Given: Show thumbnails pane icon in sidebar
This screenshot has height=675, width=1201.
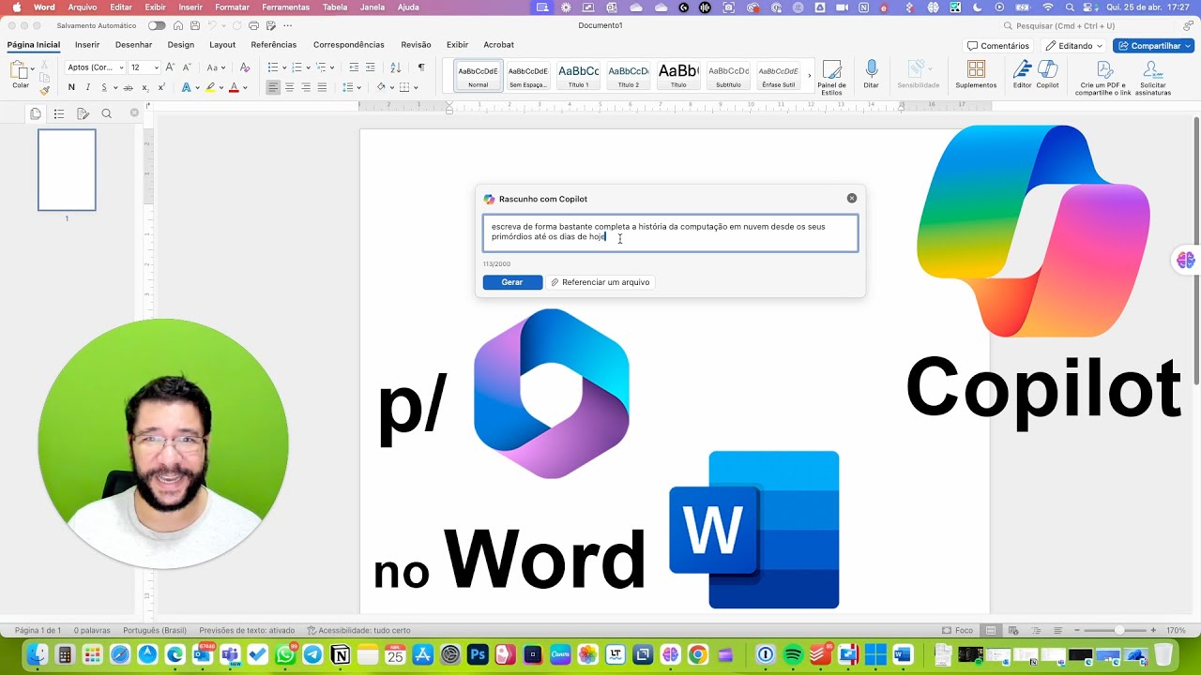Looking at the screenshot, I should (35, 113).
